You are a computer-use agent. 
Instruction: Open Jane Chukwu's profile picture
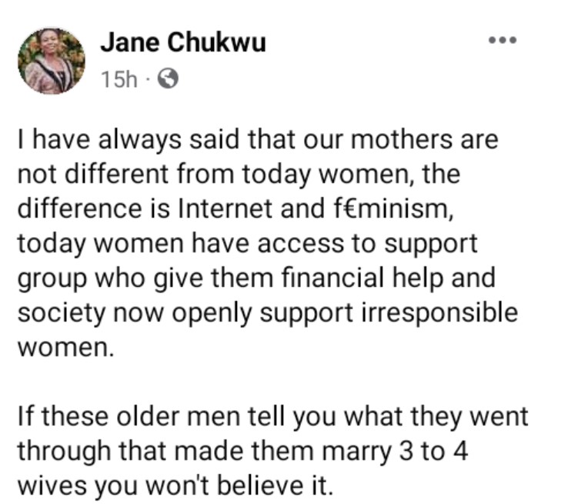click(52, 61)
